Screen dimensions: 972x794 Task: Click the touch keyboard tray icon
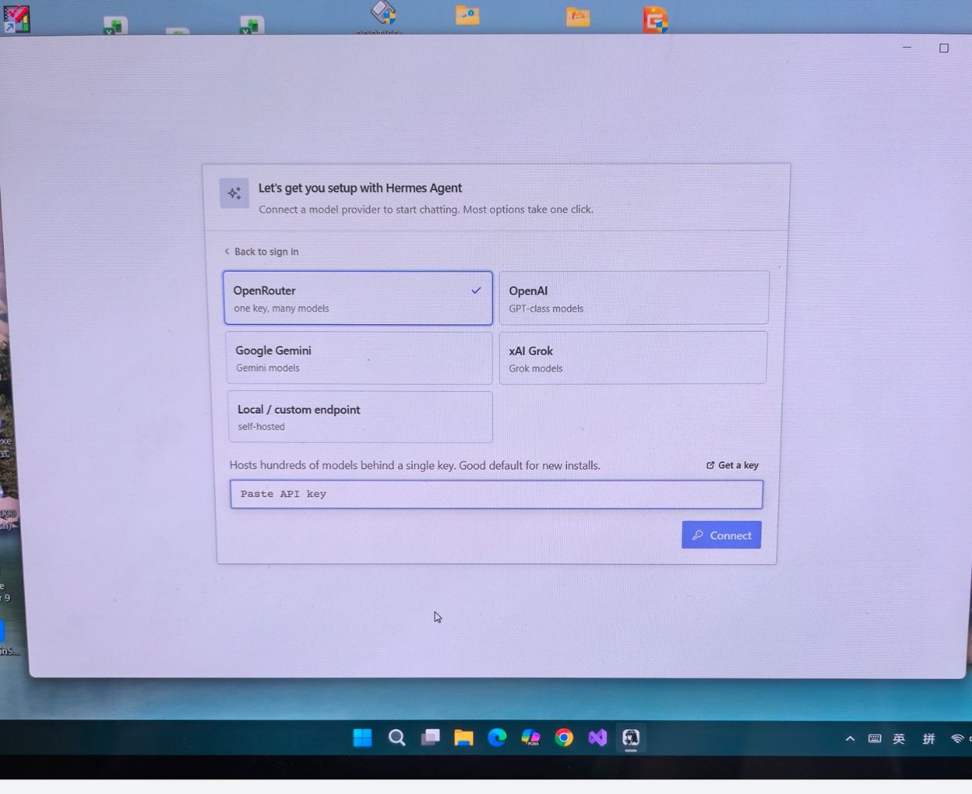click(875, 738)
